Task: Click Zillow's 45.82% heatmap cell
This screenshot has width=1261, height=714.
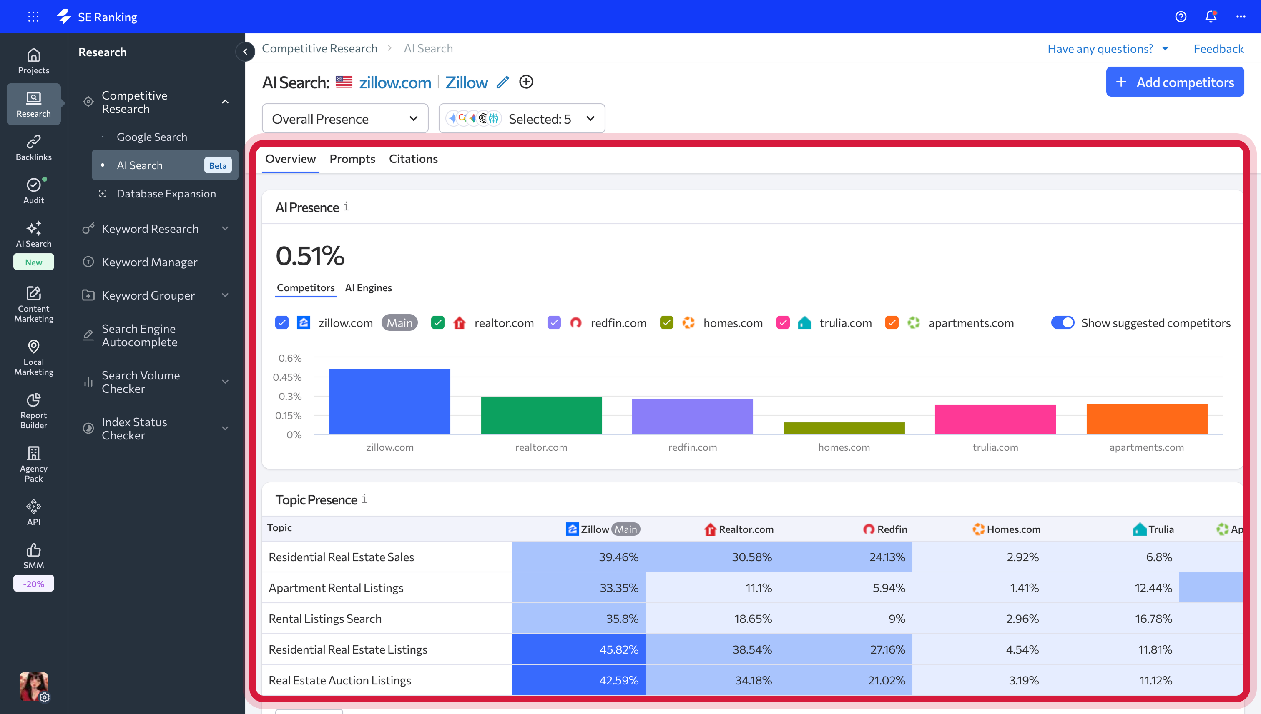Action: tap(578, 649)
